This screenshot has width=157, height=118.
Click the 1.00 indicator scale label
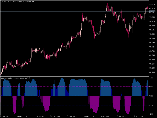151,78
